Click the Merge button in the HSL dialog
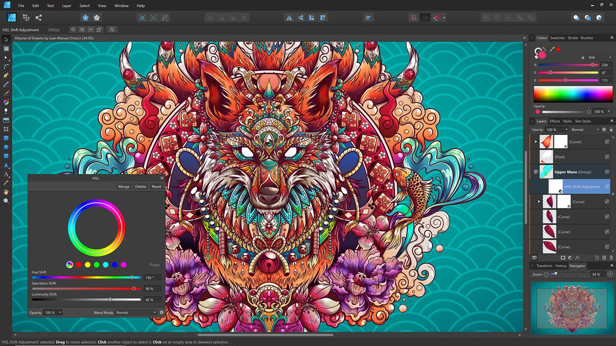The height and width of the screenshot is (346, 616). click(124, 186)
